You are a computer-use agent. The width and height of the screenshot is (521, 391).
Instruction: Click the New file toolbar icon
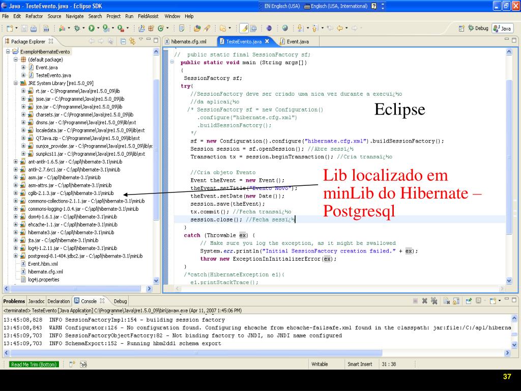coord(10,29)
